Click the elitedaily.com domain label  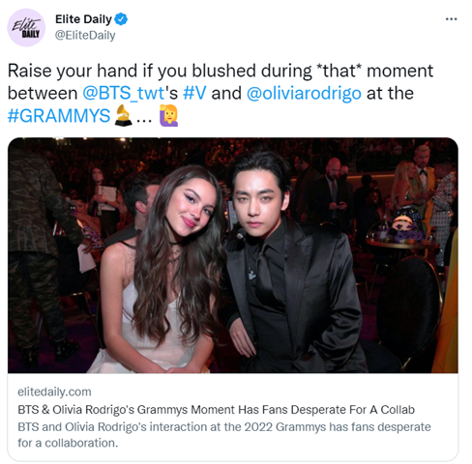(x=54, y=391)
